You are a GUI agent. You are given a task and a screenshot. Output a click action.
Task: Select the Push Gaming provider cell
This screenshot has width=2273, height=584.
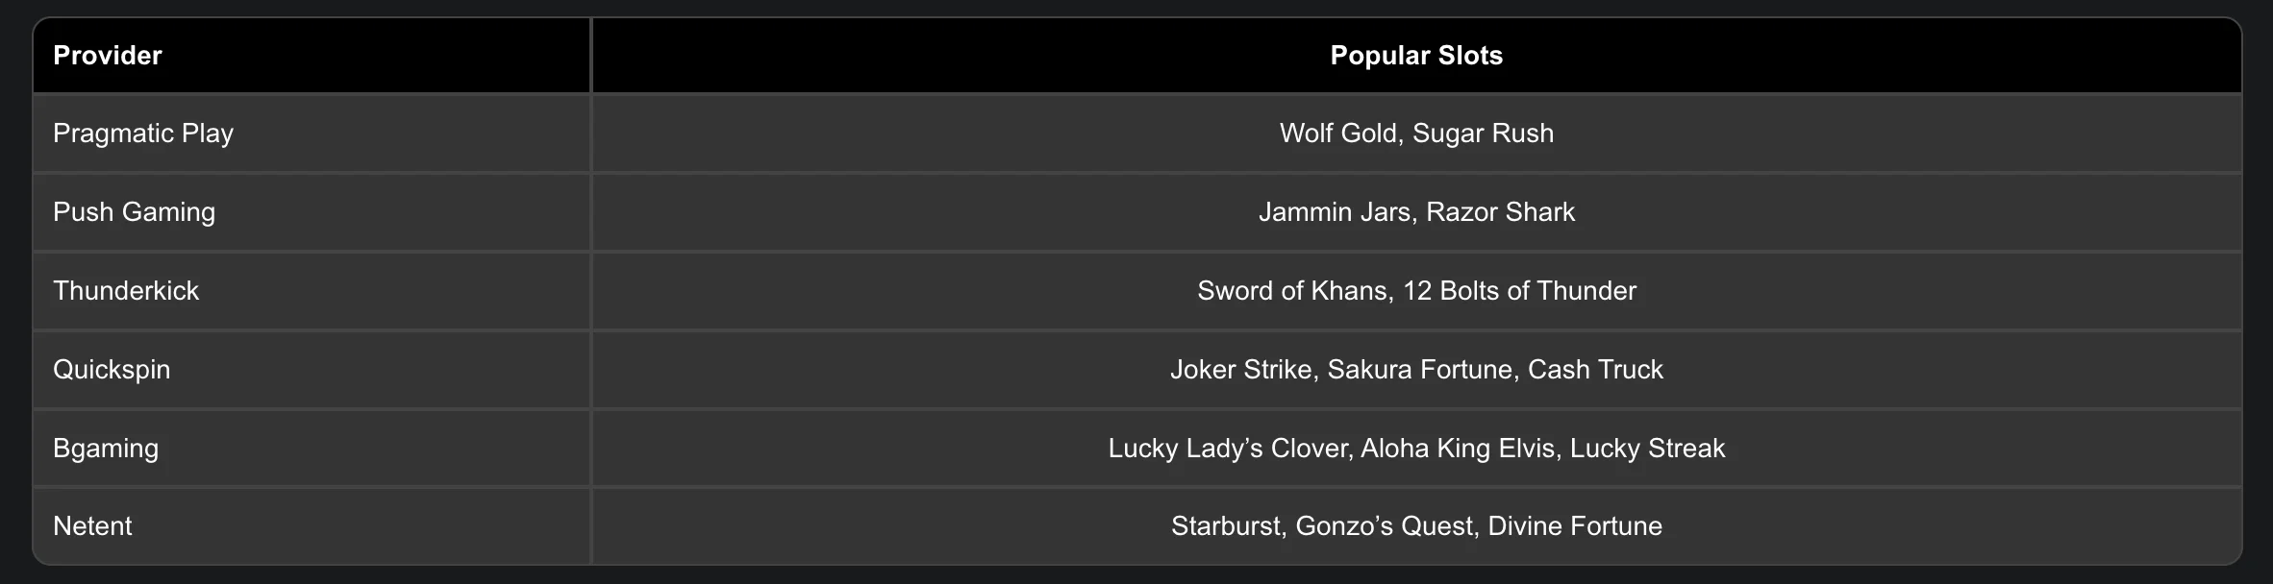coord(134,212)
